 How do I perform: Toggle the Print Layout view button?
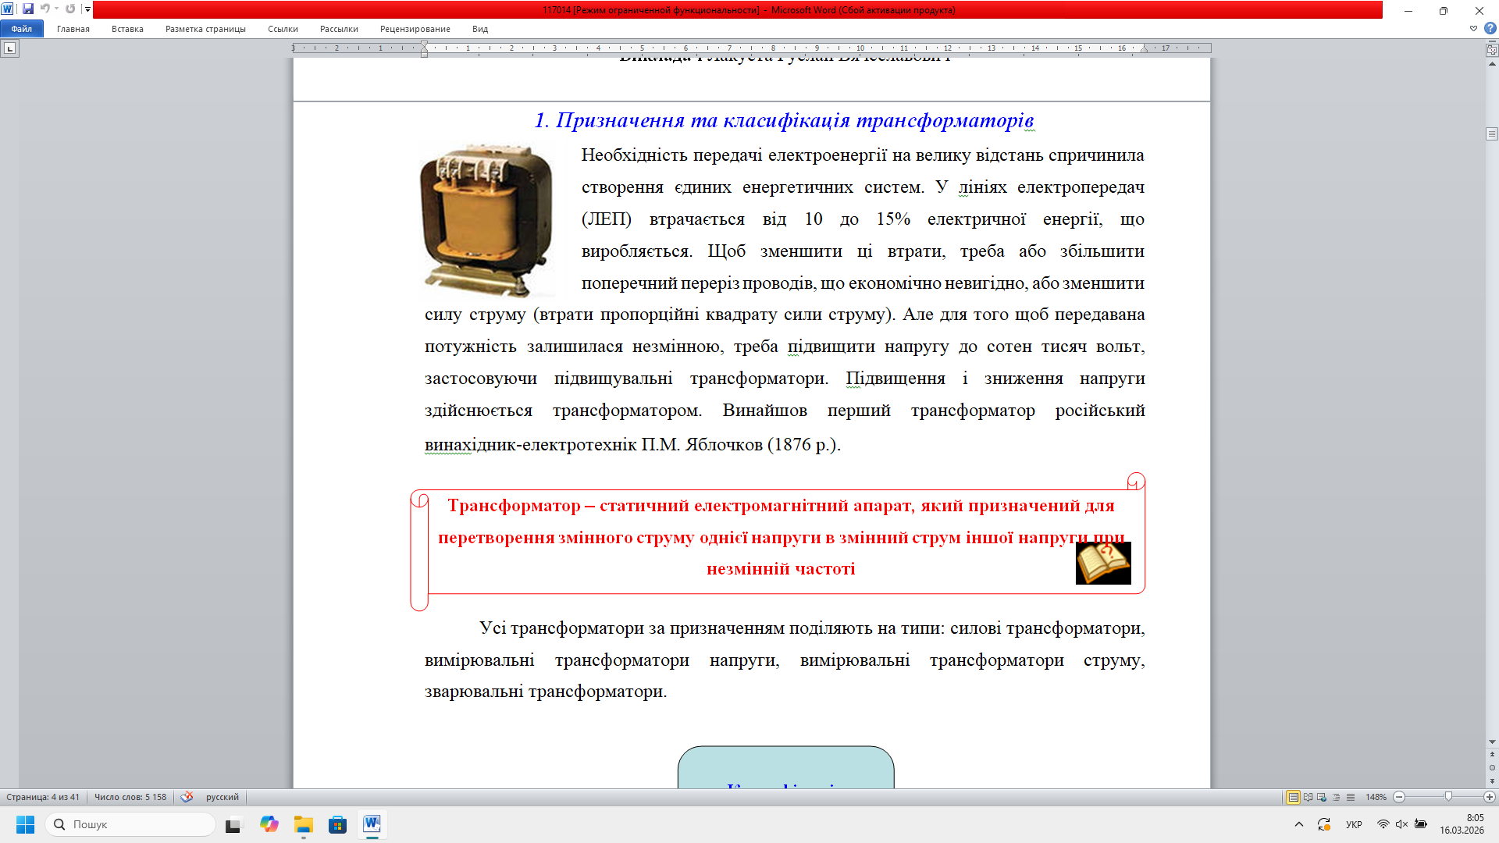pos(1293,797)
